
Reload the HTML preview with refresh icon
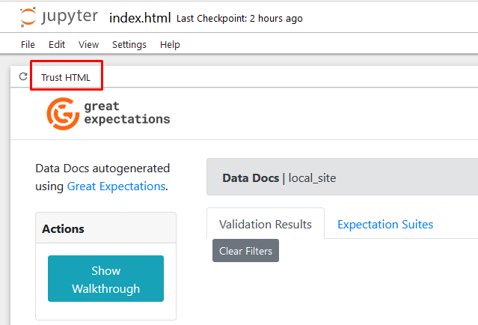pos(23,76)
